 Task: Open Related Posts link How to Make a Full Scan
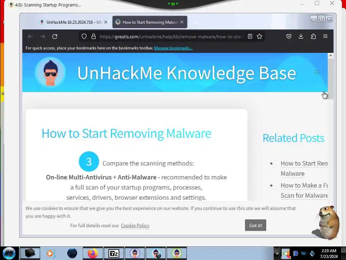304,190
